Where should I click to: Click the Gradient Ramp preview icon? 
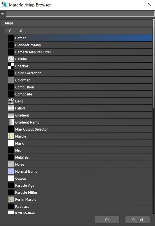tap(11, 122)
